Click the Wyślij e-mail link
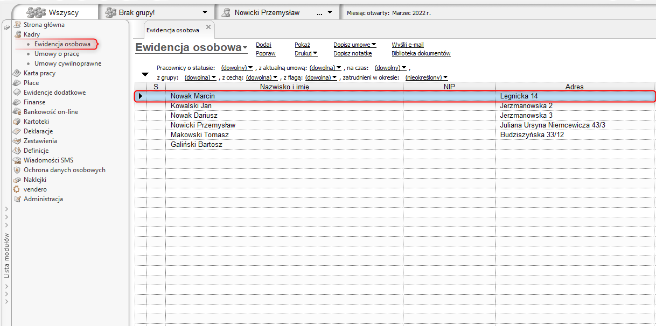 tap(408, 45)
